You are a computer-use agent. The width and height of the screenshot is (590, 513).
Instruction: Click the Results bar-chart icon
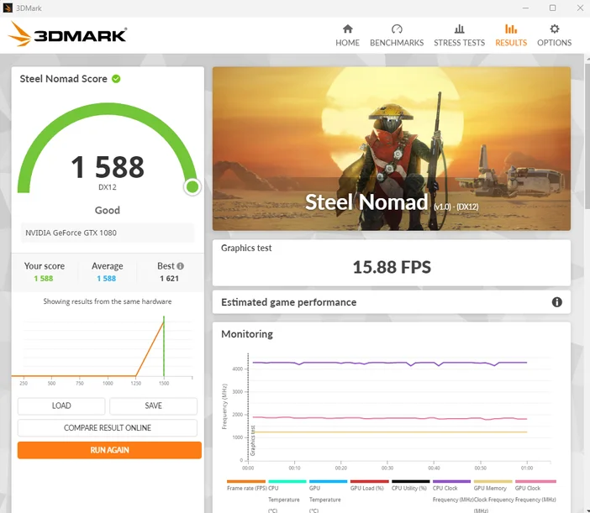click(x=511, y=29)
